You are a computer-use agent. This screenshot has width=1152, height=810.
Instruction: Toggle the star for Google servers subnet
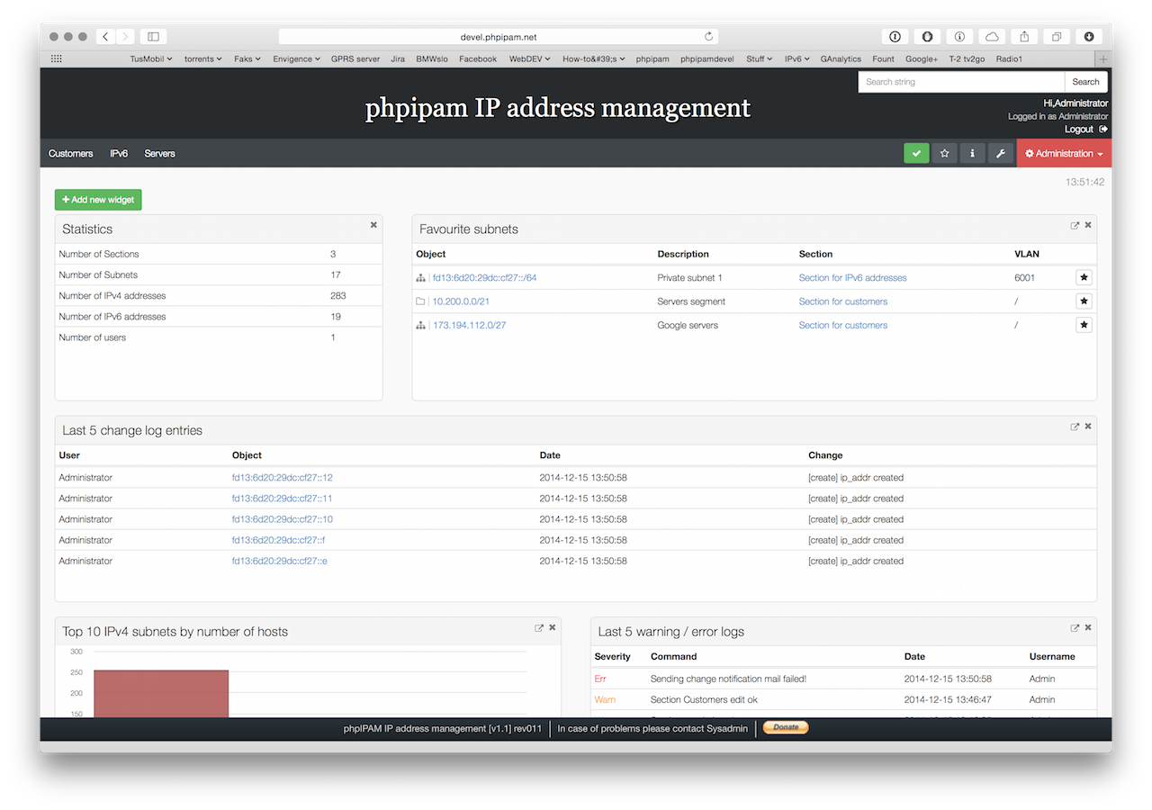click(1084, 324)
